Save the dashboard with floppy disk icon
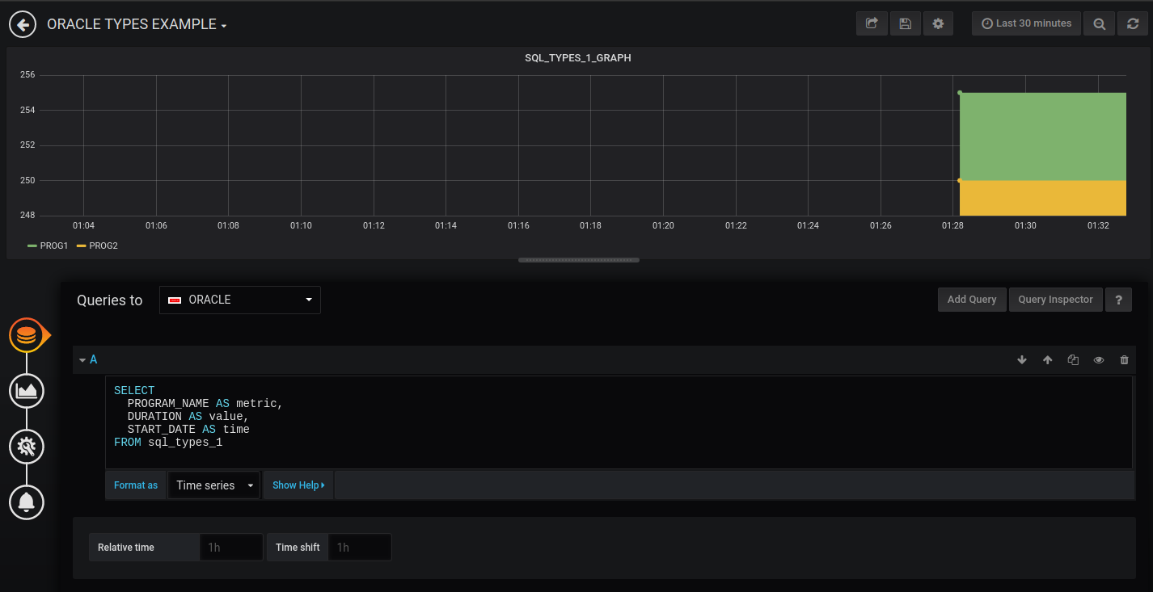Image resolution: width=1153 pixels, height=592 pixels. click(905, 23)
